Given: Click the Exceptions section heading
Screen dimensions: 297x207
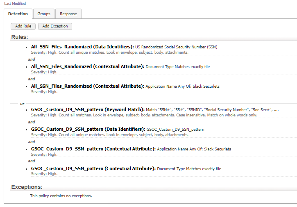Looking at the screenshot, I should [27, 187].
